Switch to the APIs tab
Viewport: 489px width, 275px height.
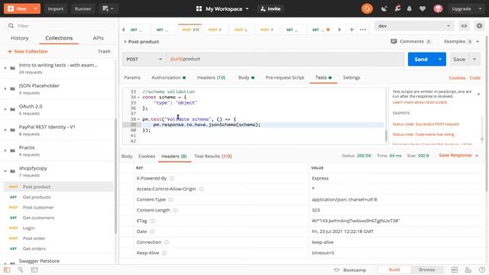click(99, 38)
